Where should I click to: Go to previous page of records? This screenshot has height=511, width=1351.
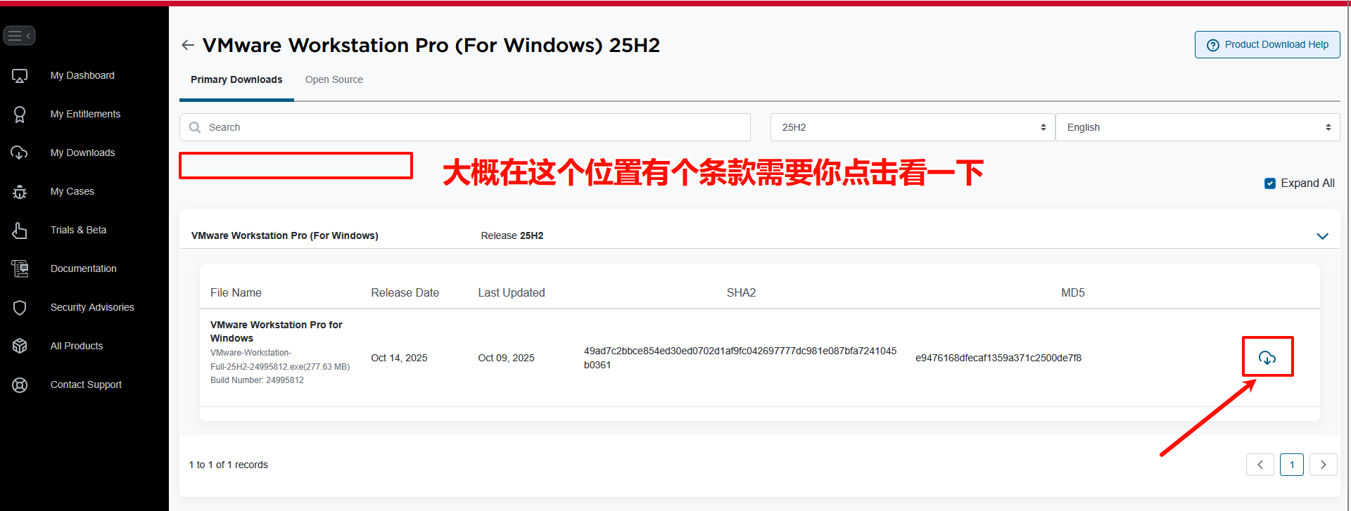coord(1260,465)
